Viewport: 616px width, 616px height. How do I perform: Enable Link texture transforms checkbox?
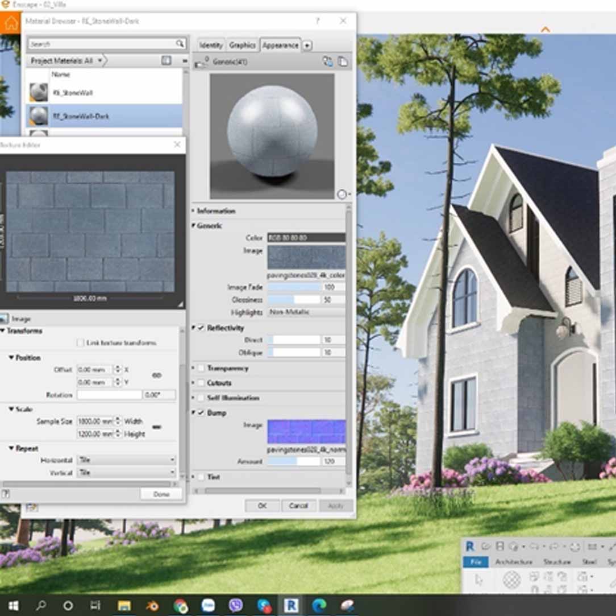coord(80,343)
